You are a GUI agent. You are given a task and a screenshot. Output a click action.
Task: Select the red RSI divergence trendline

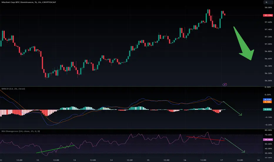tap(205, 138)
